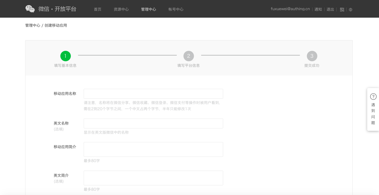
Task: Select the green step 1 circle
Action: pyautogui.click(x=65, y=56)
